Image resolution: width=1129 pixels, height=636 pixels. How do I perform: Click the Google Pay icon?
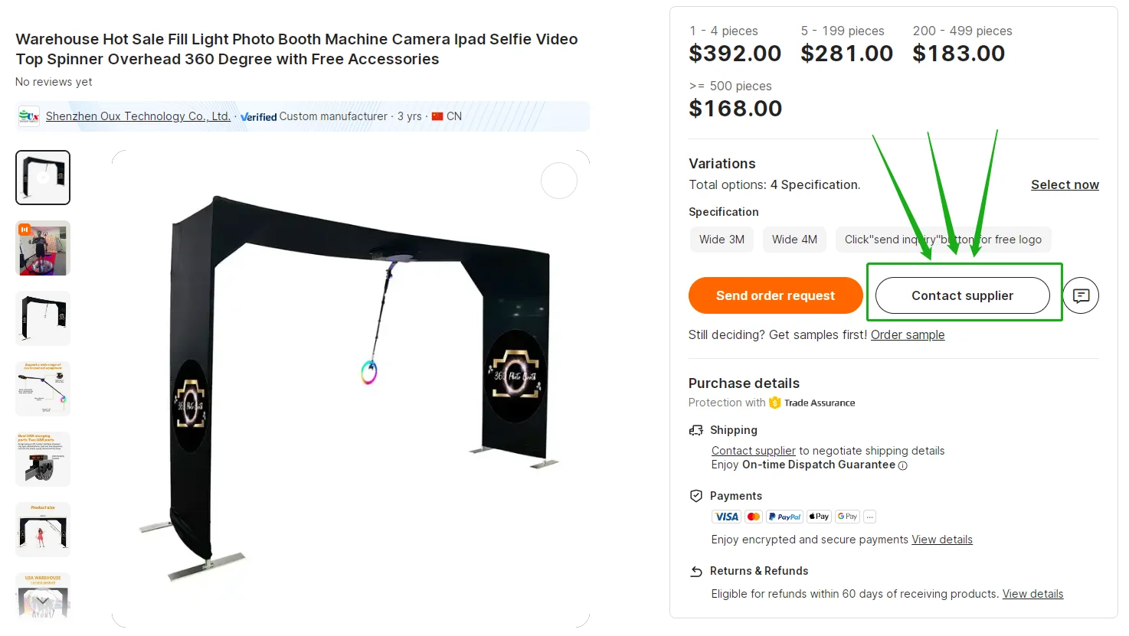coord(847,516)
